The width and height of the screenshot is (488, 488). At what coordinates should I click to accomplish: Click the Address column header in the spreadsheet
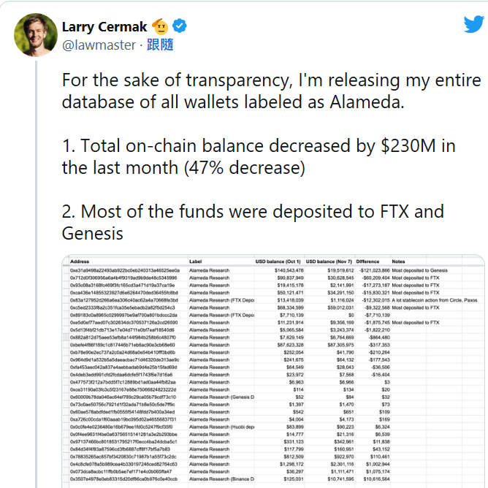tap(80, 261)
